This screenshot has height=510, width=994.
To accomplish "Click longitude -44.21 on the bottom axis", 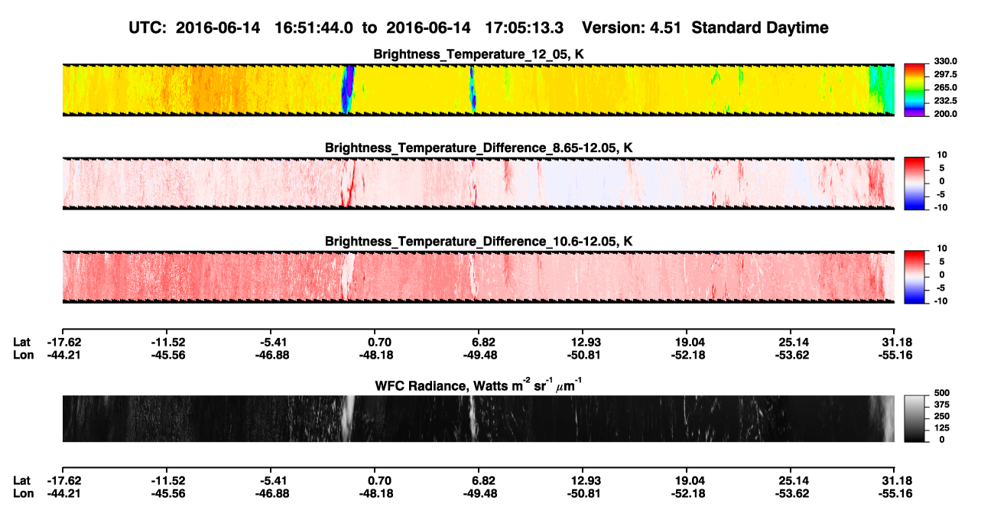I will pyautogui.click(x=63, y=493).
